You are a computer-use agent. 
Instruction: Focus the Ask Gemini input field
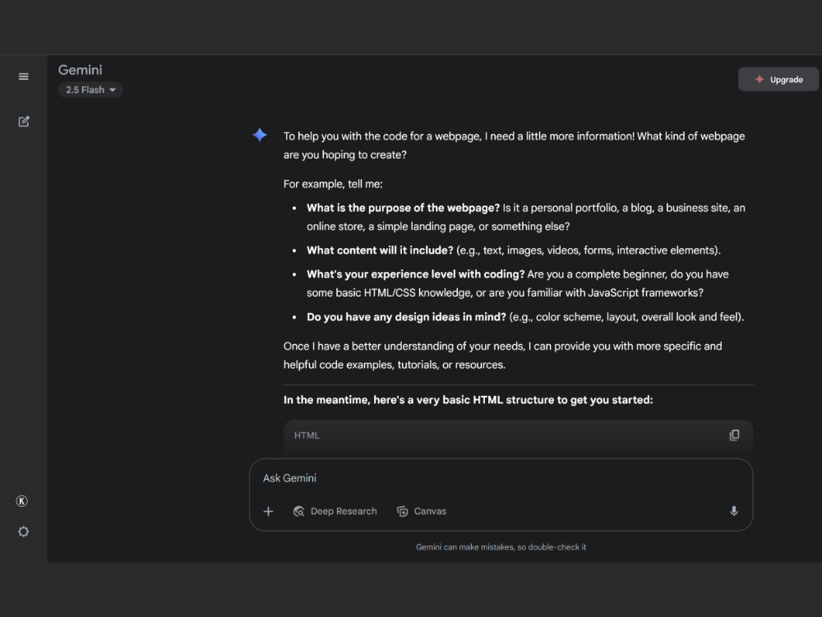(501, 478)
